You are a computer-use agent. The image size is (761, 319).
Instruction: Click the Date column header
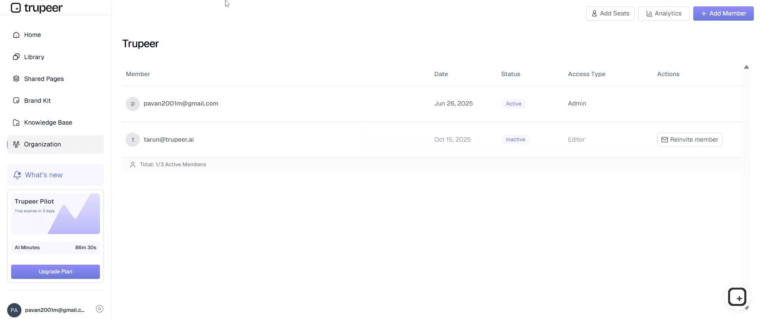point(441,74)
